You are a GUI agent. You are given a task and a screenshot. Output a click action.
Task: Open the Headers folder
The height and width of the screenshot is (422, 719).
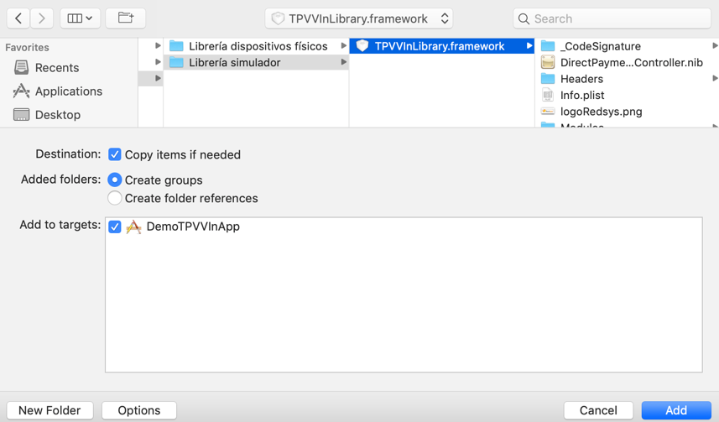pos(581,79)
